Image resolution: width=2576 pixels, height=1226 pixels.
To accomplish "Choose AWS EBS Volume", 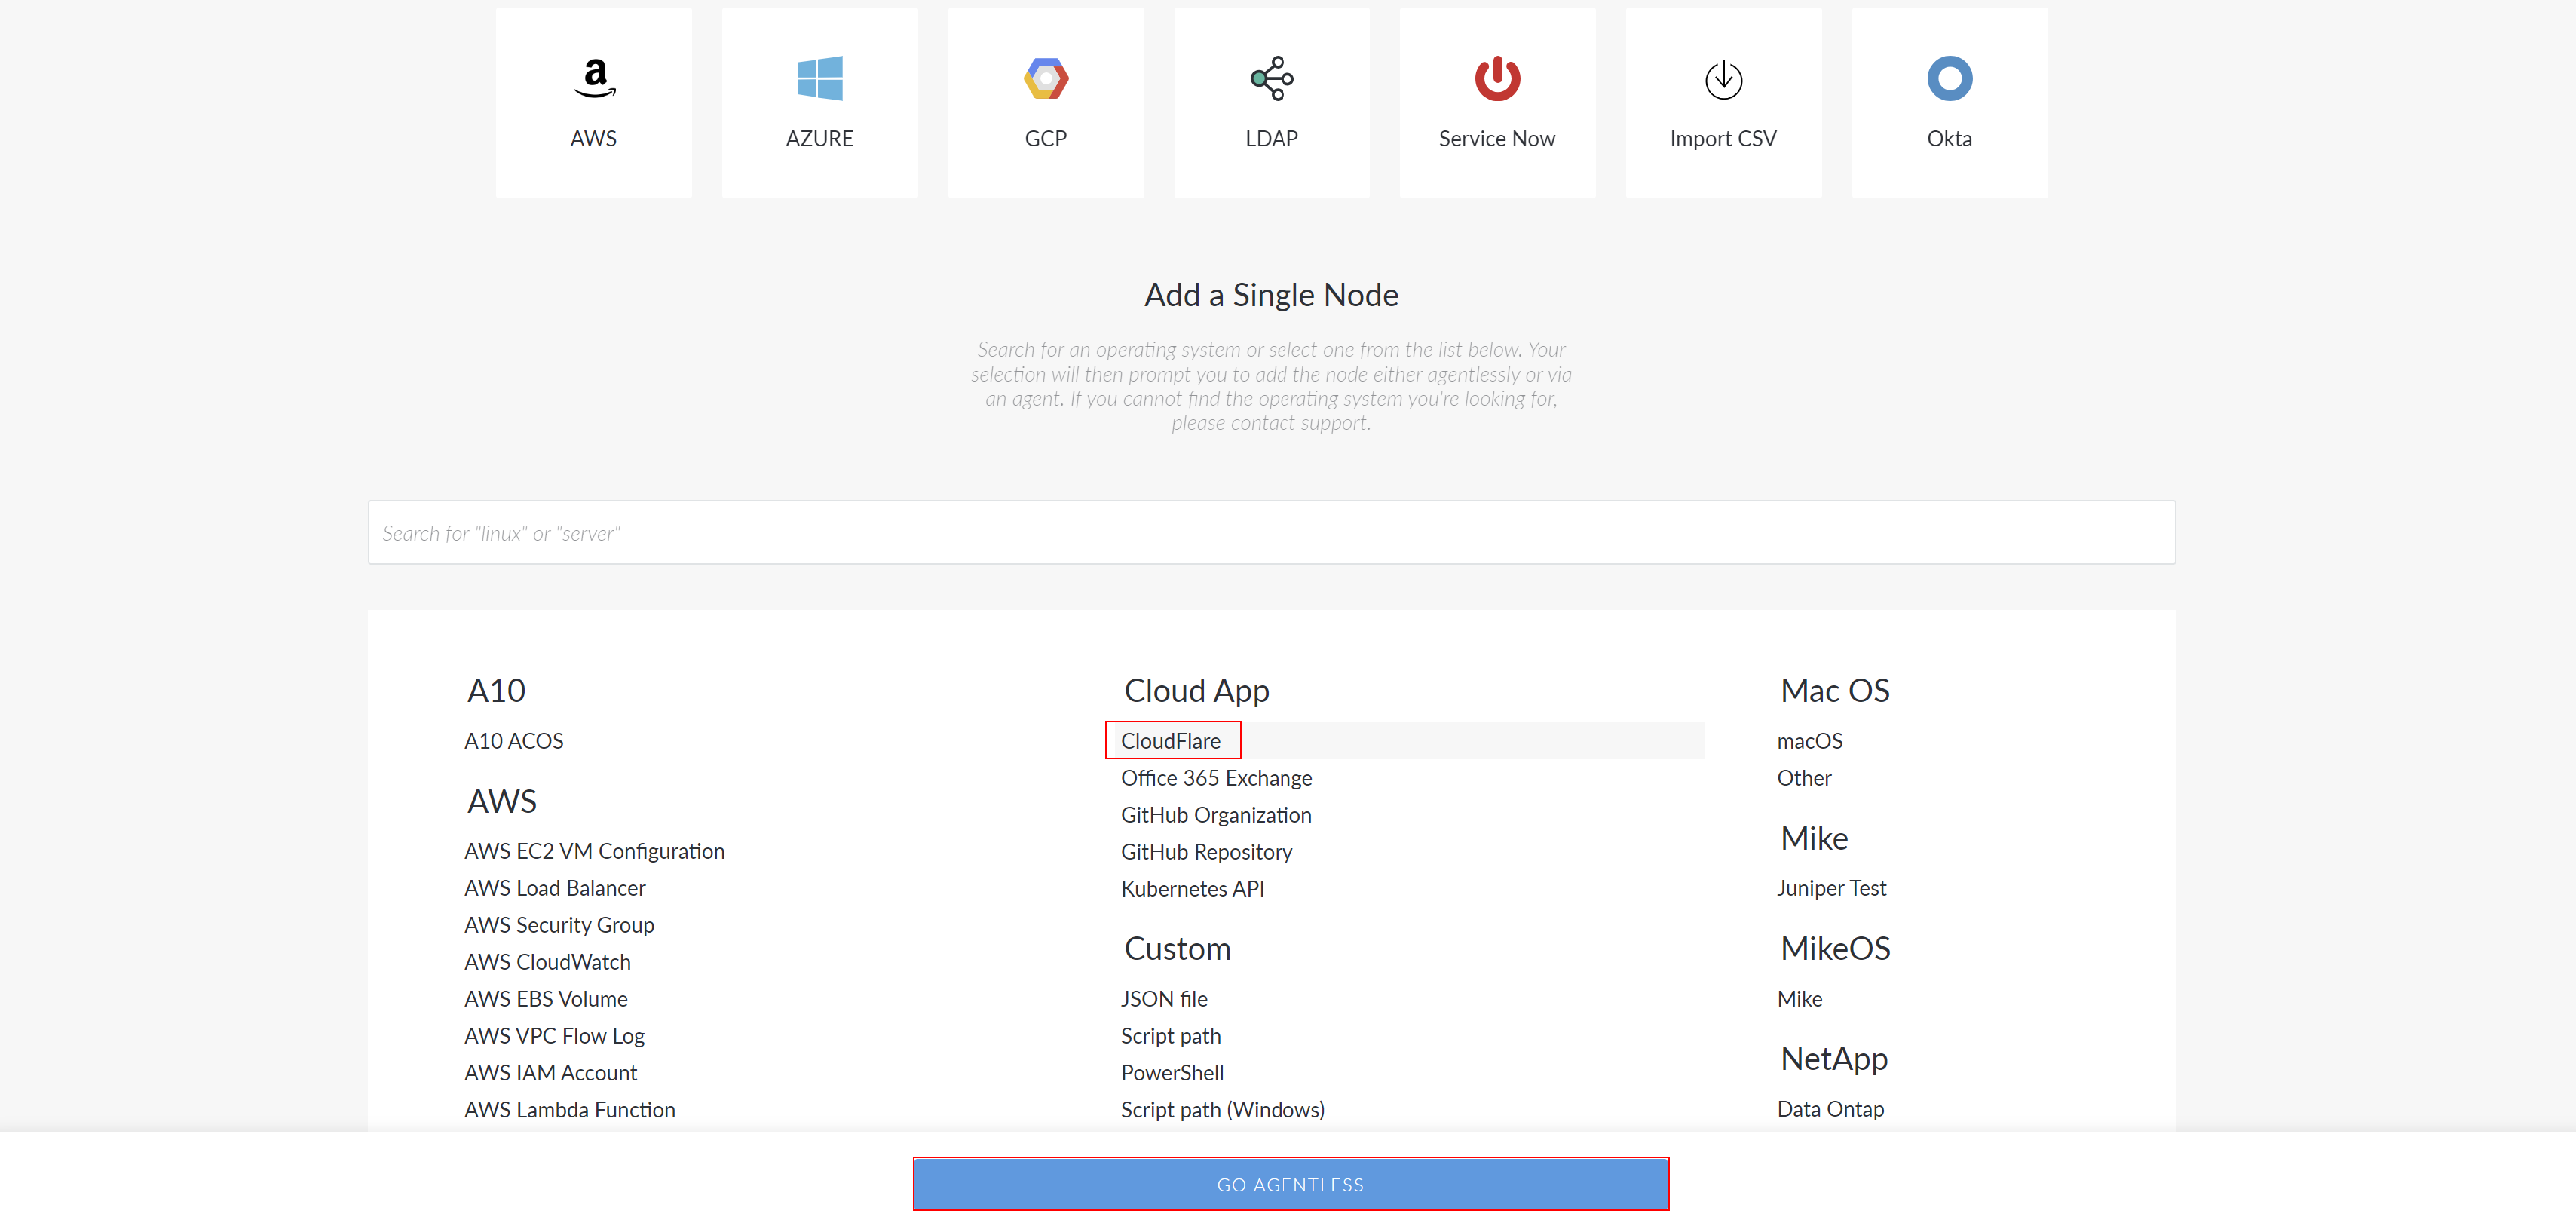I will (546, 999).
